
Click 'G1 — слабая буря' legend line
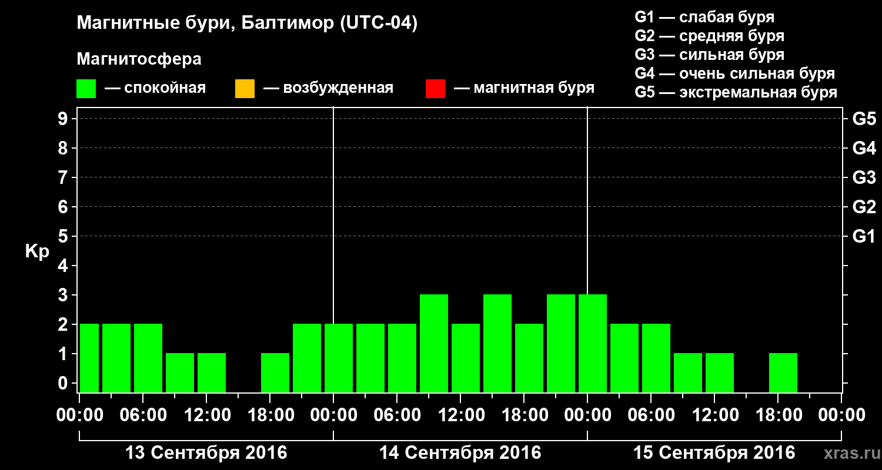pyautogui.click(x=704, y=17)
